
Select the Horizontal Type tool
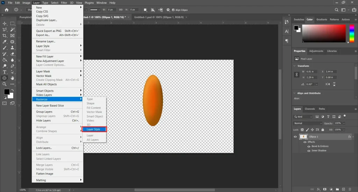(4, 72)
